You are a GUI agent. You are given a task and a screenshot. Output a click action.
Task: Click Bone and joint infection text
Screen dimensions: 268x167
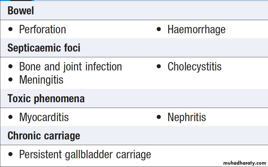[x=70, y=67]
